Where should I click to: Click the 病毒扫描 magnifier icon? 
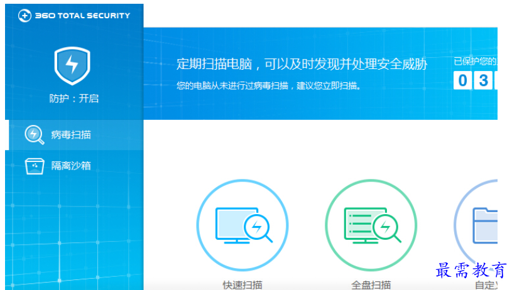tap(35, 135)
